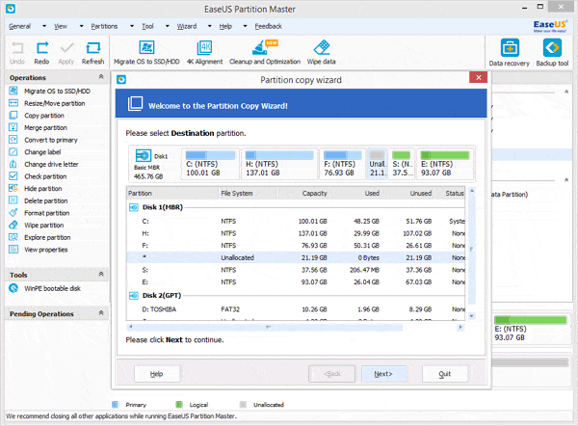Open the Tool menu dropdown arrow
This screenshot has height=426, width=578.
click(x=167, y=26)
